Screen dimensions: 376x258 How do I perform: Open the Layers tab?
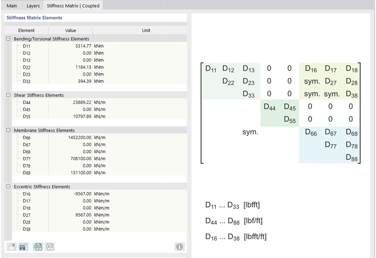point(33,6)
